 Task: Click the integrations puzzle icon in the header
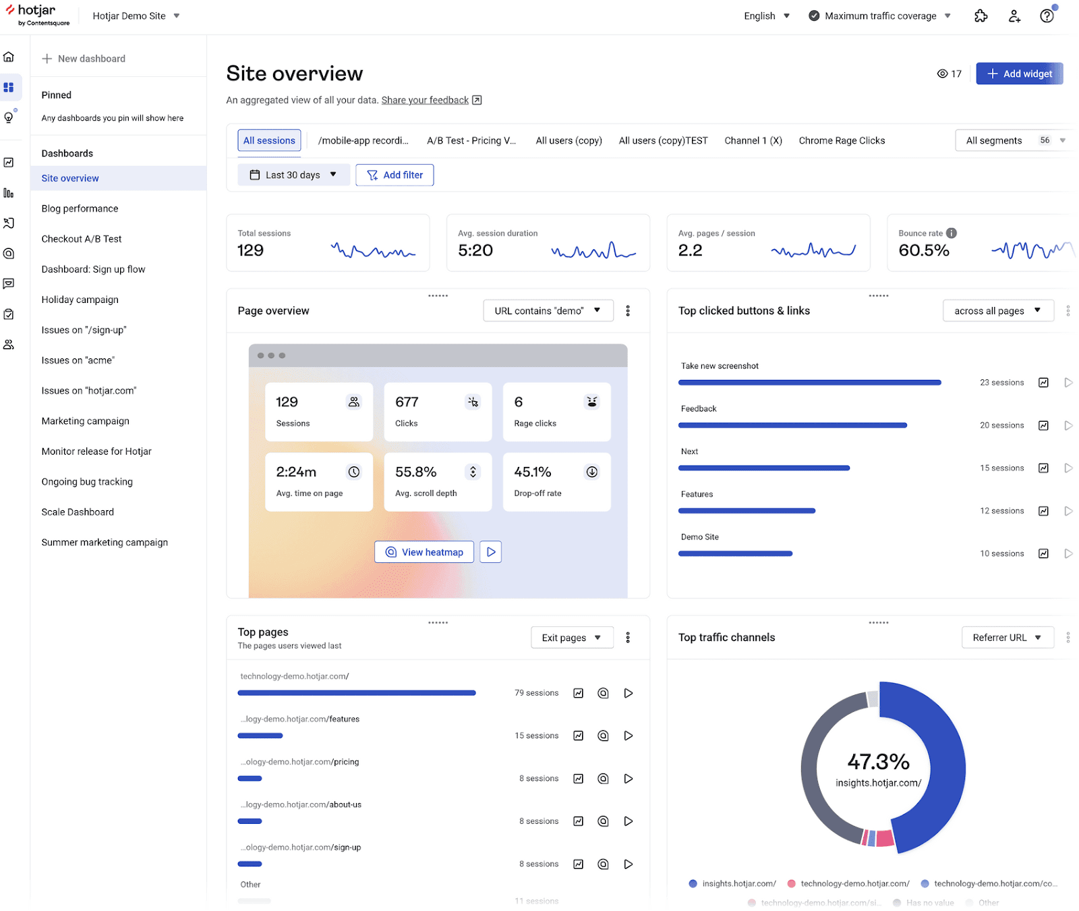981,16
